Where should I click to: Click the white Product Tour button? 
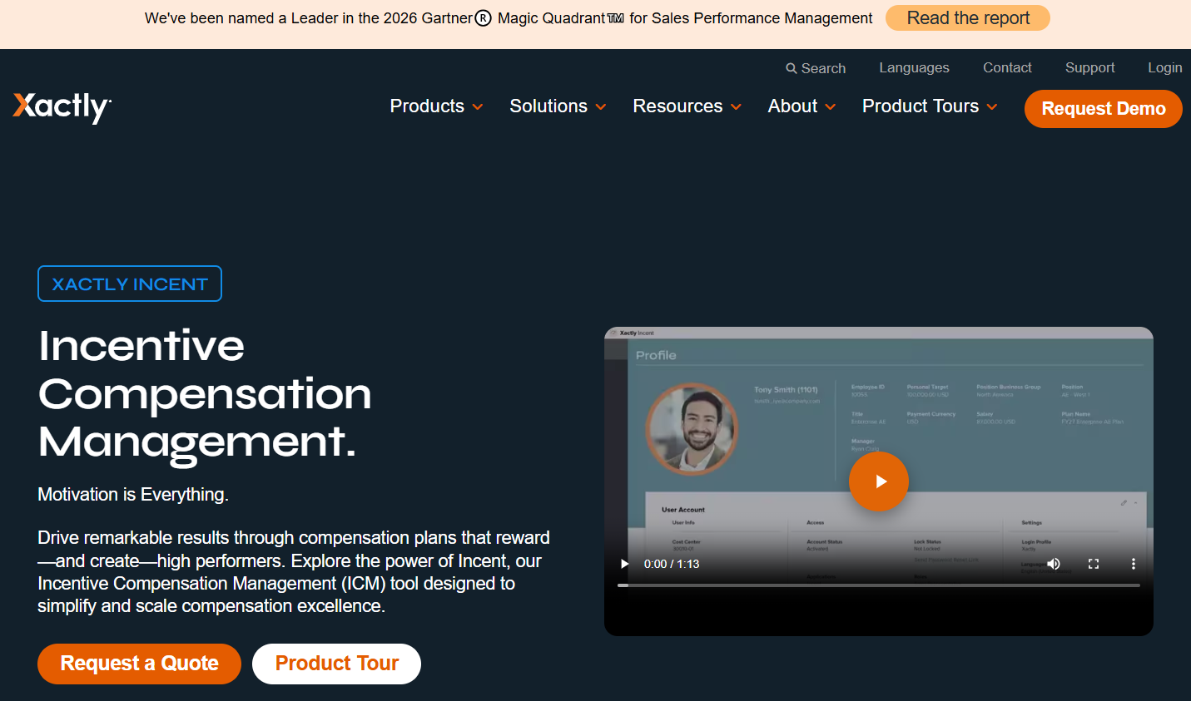coord(336,664)
